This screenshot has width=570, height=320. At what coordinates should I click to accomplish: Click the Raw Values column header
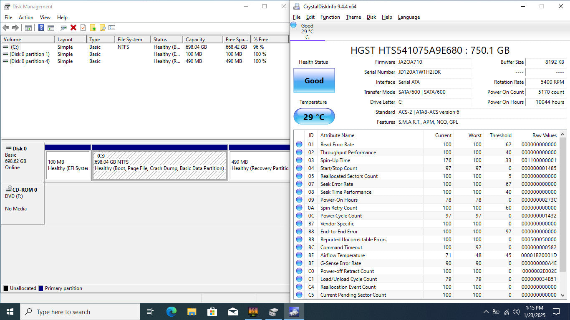point(537,135)
